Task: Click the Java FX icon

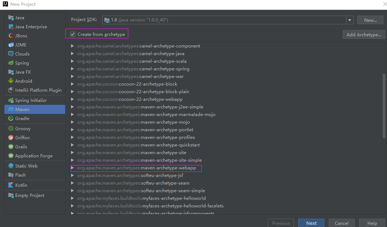Action: [x=11, y=72]
